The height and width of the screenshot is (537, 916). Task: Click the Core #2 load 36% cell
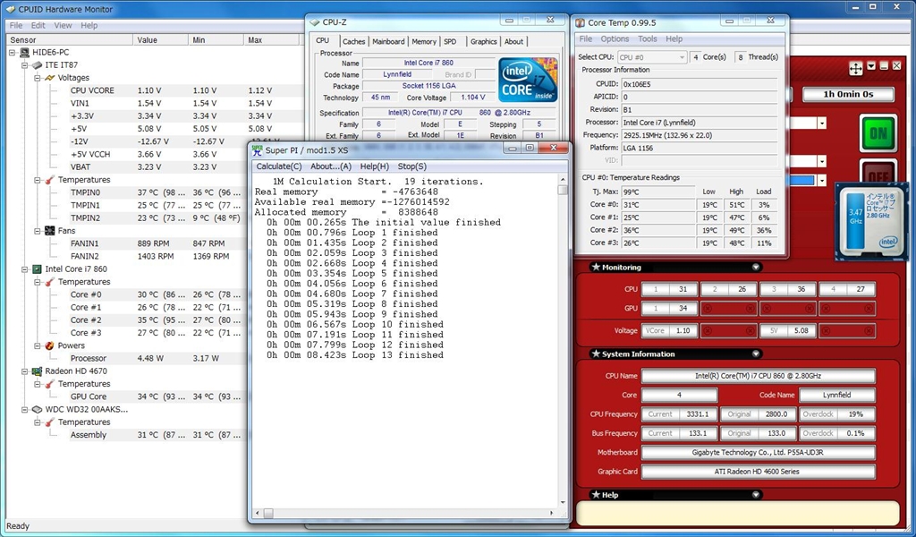click(x=764, y=230)
